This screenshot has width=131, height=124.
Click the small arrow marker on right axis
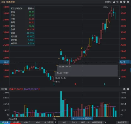[x=119, y=79]
